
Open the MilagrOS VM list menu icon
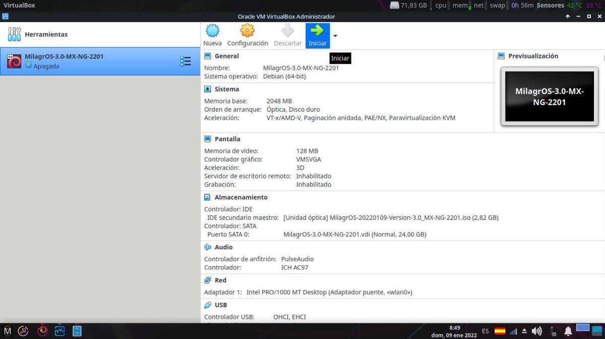pos(186,61)
